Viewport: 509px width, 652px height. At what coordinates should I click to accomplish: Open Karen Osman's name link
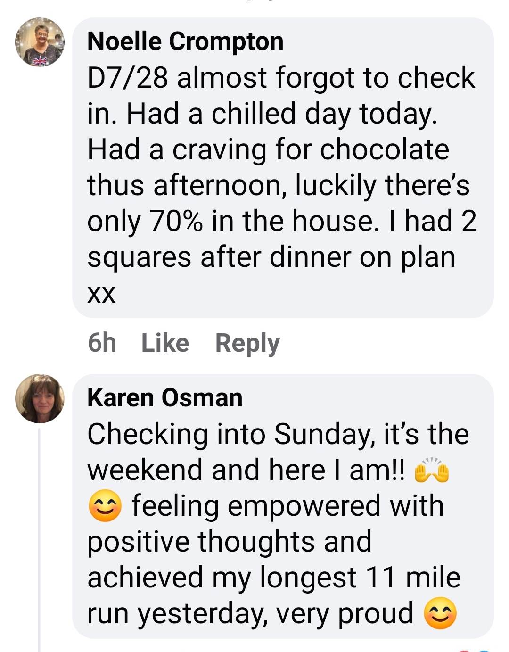pos(164,397)
